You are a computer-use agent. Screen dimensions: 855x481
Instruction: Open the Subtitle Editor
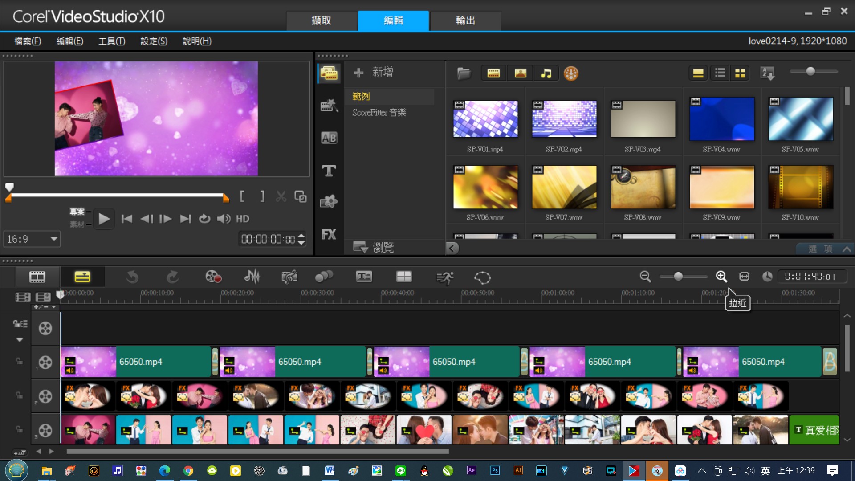[364, 277]
